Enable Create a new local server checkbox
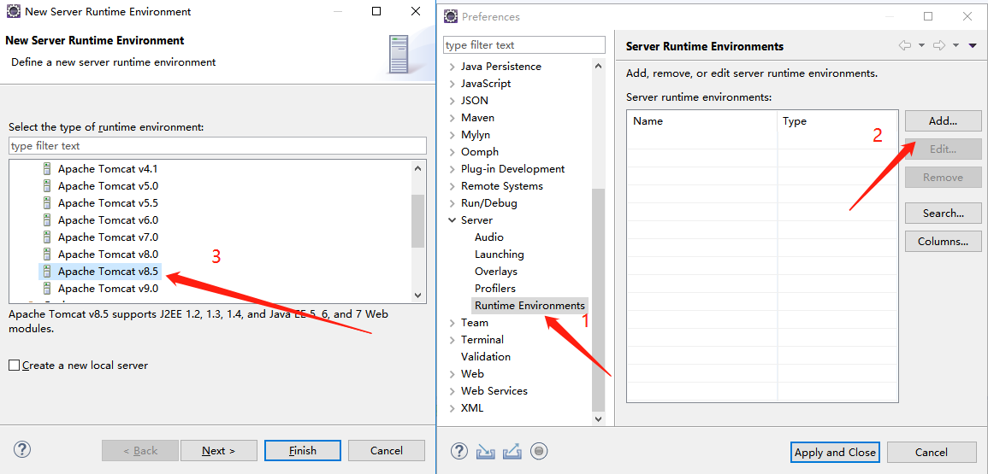 (x=14, y=366)
